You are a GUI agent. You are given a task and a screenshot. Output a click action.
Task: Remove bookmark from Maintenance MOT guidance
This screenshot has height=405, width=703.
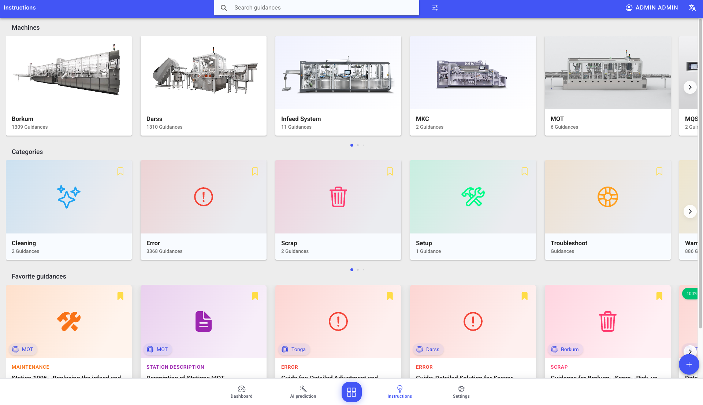coord(120,296)
